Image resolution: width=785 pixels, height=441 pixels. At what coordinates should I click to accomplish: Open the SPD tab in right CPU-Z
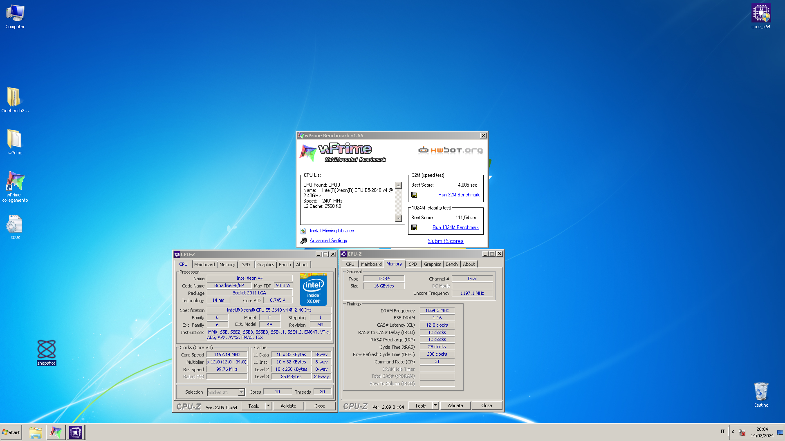click(x=413, y=264)
